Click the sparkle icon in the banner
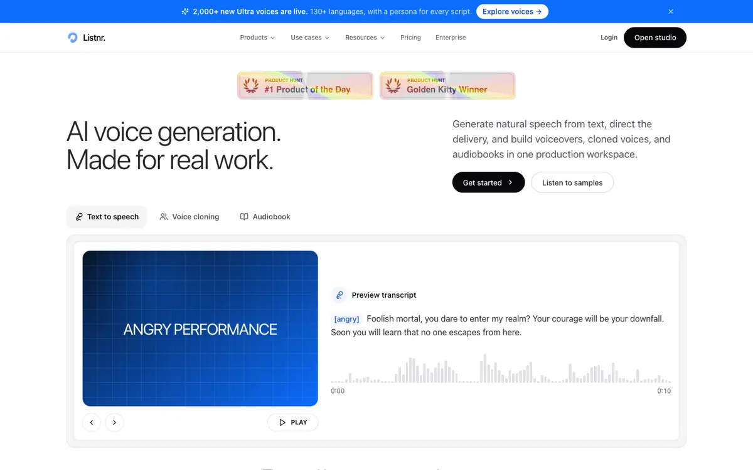Viewport: 753px width, 470px height. click(185, 11)
